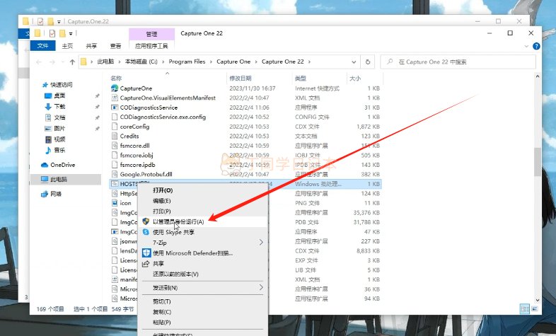Open the 主页 ribbon tab
This screenshot has width=556, height=336.
click(67, 46)
